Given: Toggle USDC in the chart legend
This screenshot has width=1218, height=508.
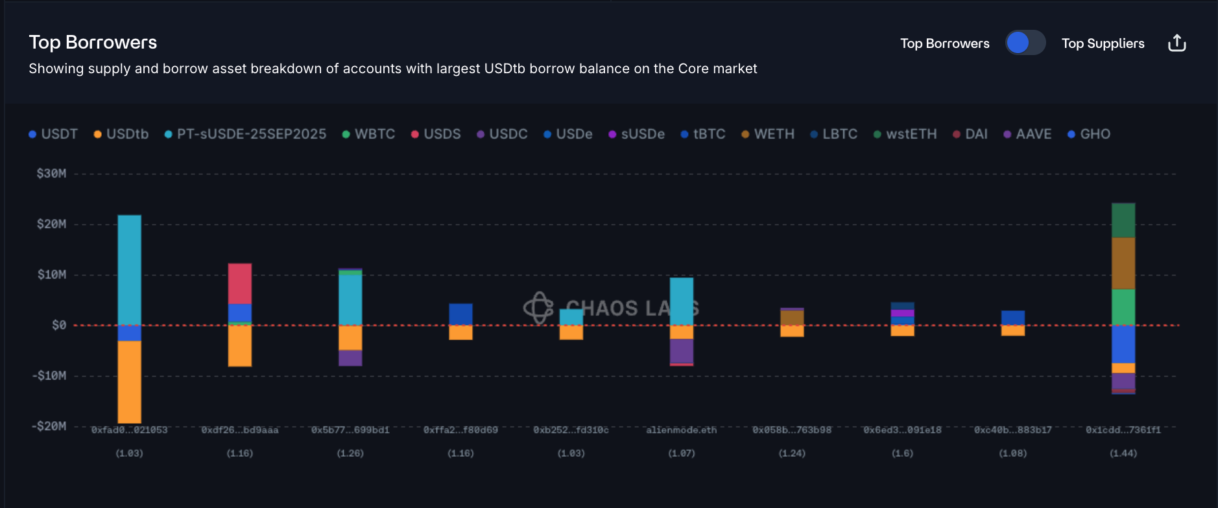Looking at the screenshot, I should coord(502,134).
